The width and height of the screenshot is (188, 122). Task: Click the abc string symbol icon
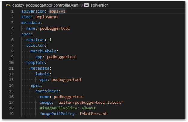(86, 5)
